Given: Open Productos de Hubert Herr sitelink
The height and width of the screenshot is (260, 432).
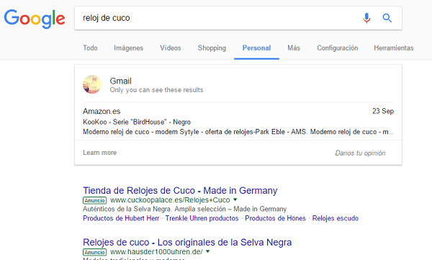Looking at the screenshot, I should coord(121,218).
